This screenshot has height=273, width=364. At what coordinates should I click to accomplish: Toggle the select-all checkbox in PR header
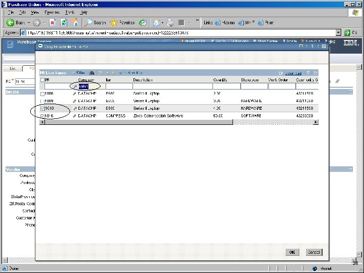click(x=42, y=80)
